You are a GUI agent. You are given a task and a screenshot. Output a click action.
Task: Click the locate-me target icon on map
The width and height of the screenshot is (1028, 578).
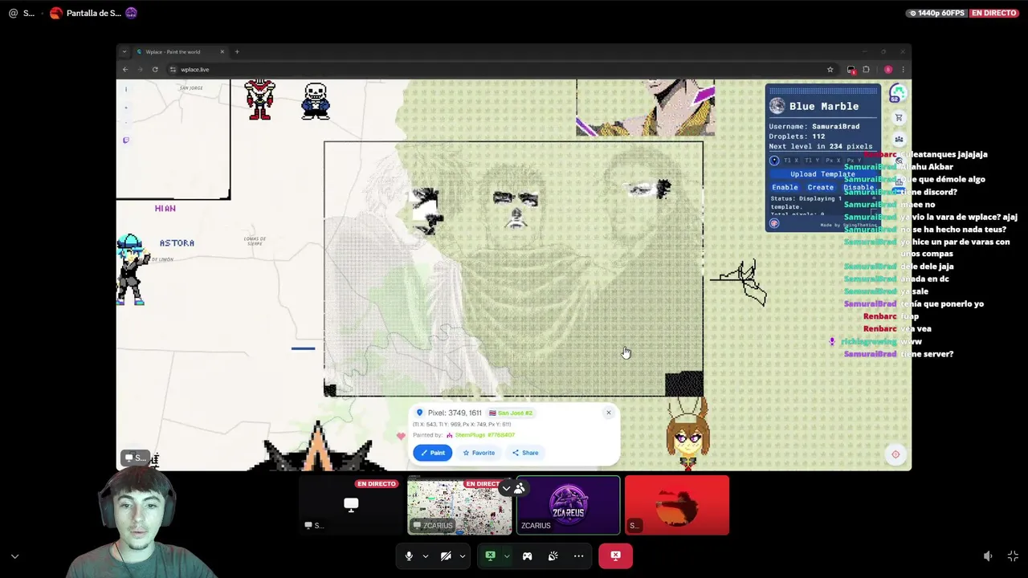[895, 454]
